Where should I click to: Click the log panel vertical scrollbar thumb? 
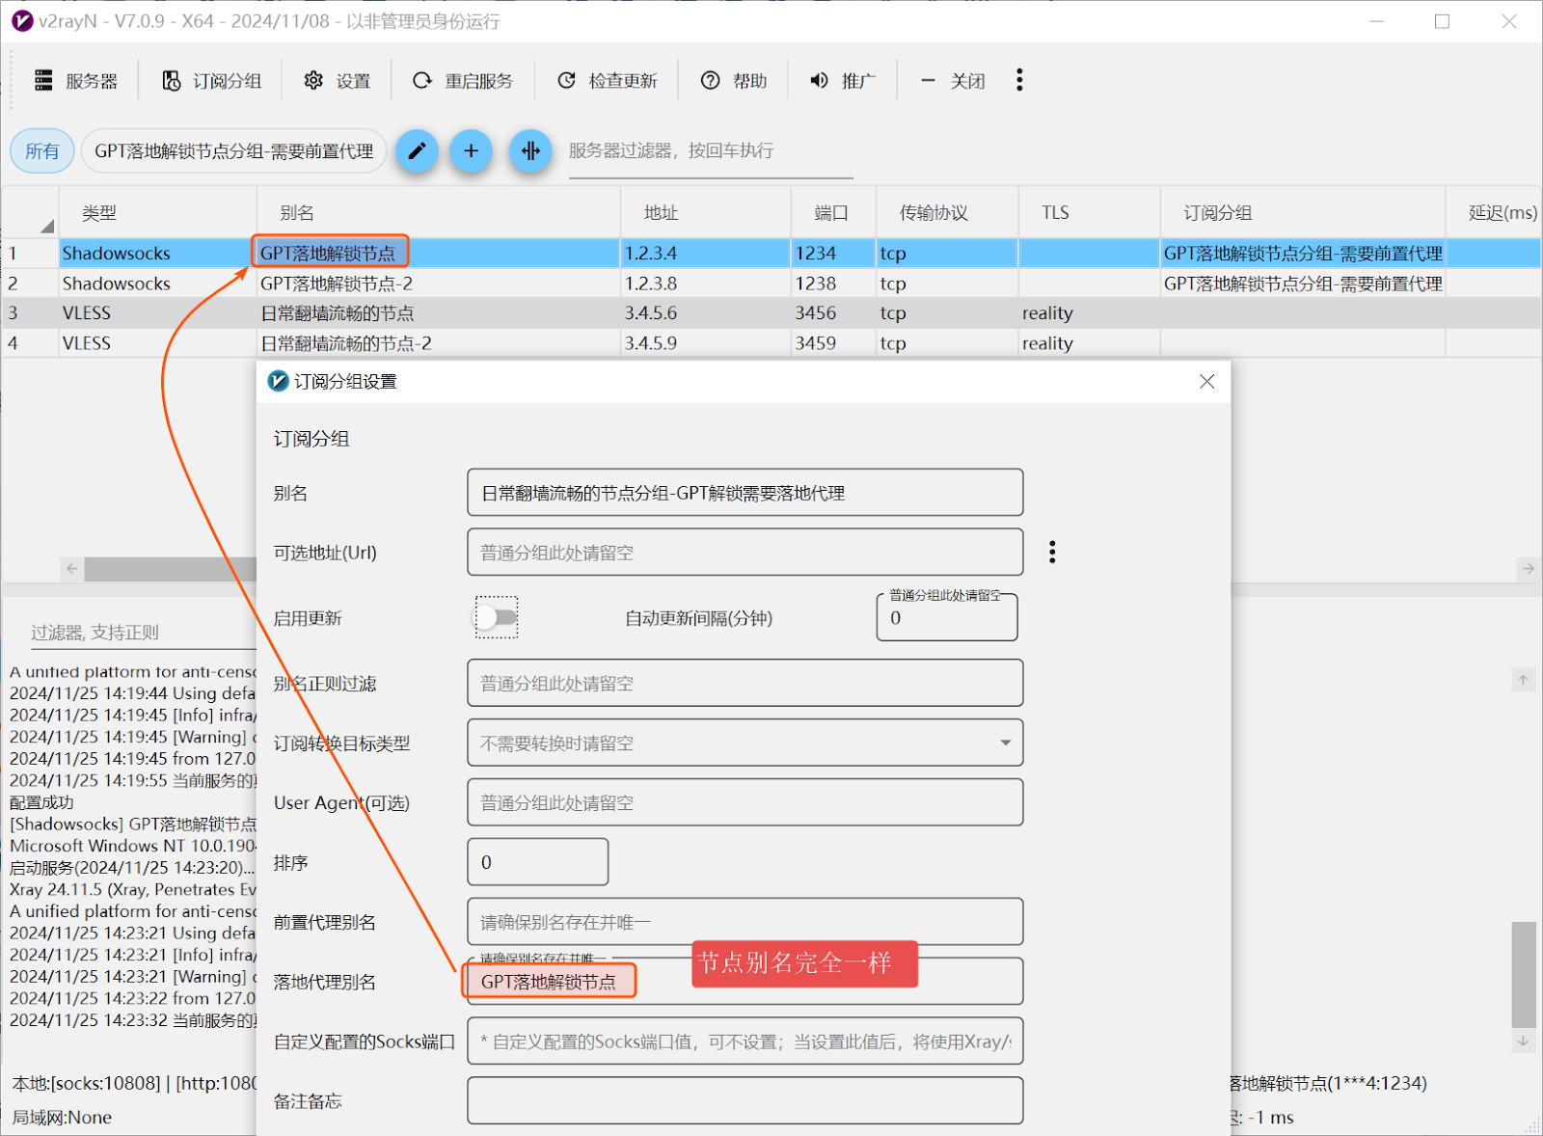tap(1523, 974)
